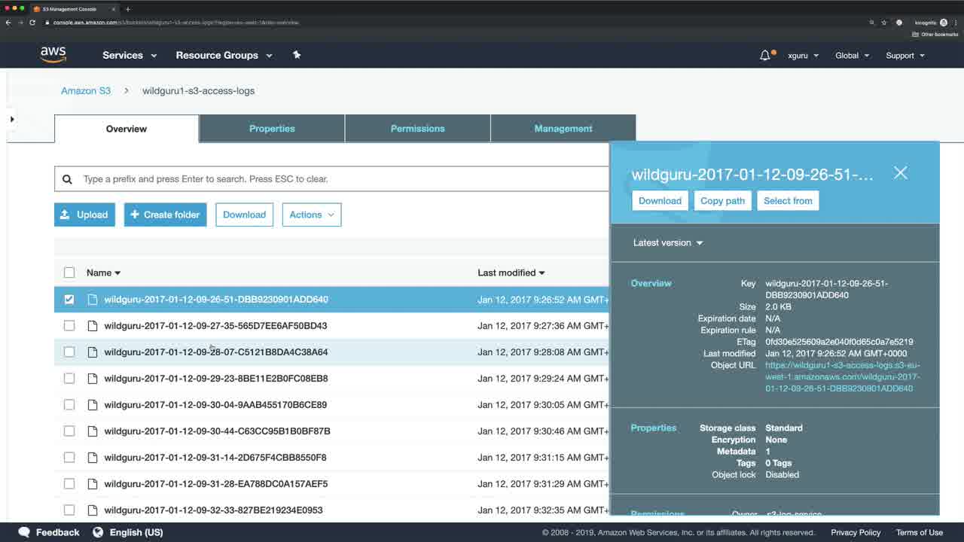Click the Download button in the bucket toolbar
964x542 pixels.
245,215
